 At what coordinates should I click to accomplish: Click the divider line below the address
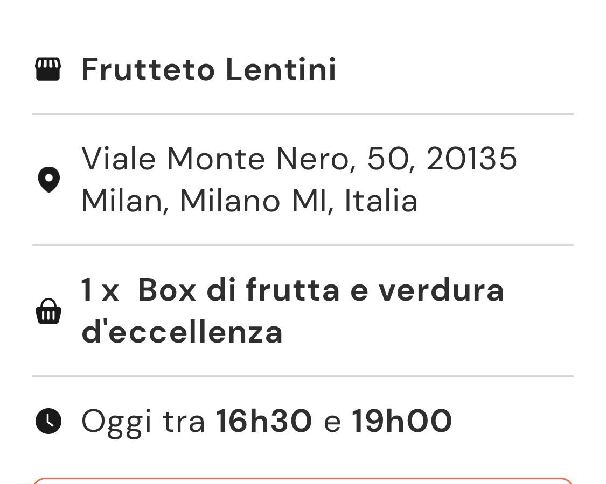303,245
